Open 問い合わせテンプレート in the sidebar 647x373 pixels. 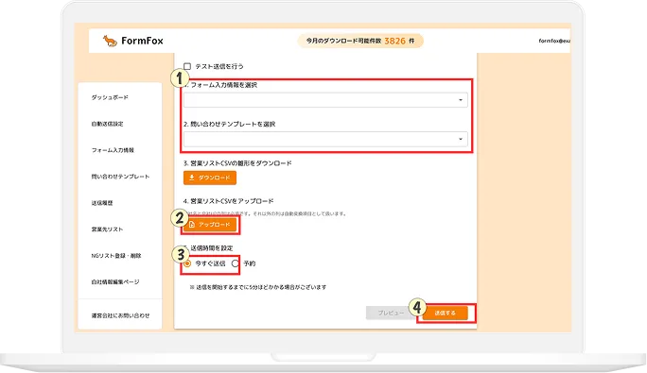click(120, 177)
